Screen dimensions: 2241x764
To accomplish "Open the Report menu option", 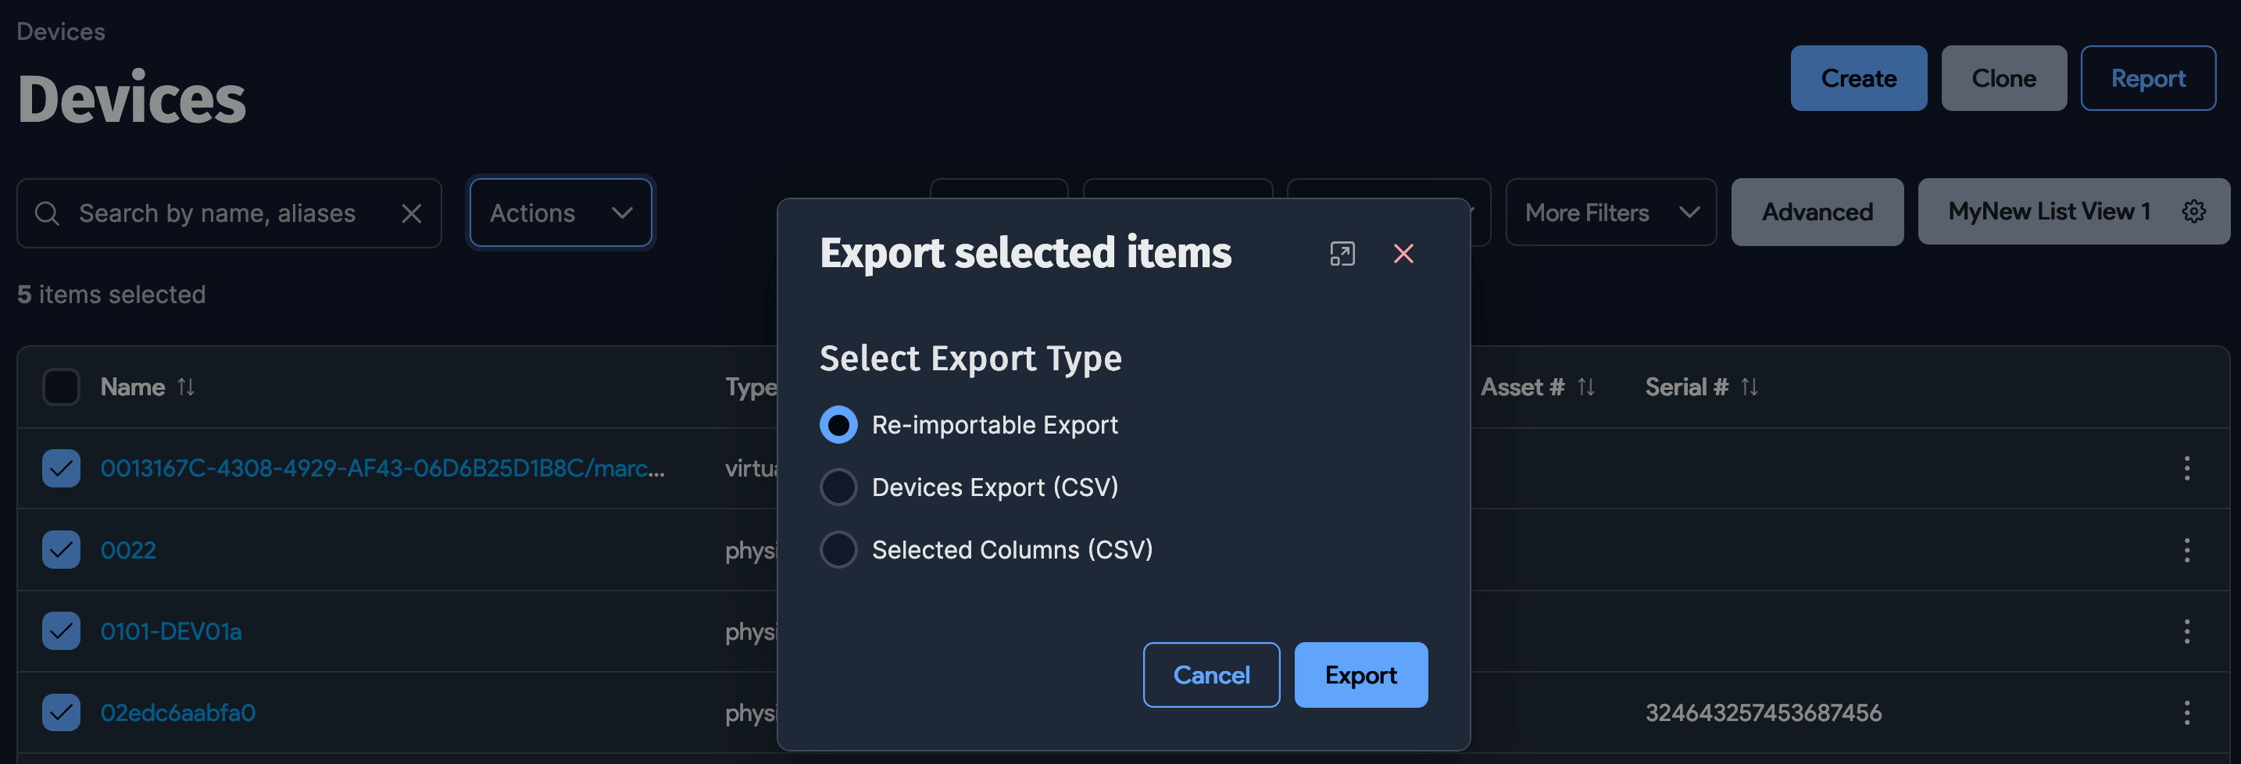I will 2148,77.
